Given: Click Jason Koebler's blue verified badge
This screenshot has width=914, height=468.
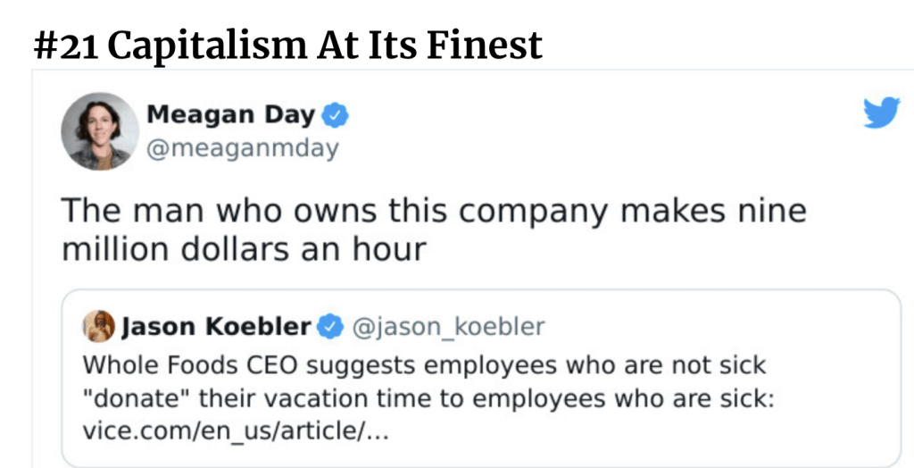Looking at the screenshot, I should click(331, 327).
